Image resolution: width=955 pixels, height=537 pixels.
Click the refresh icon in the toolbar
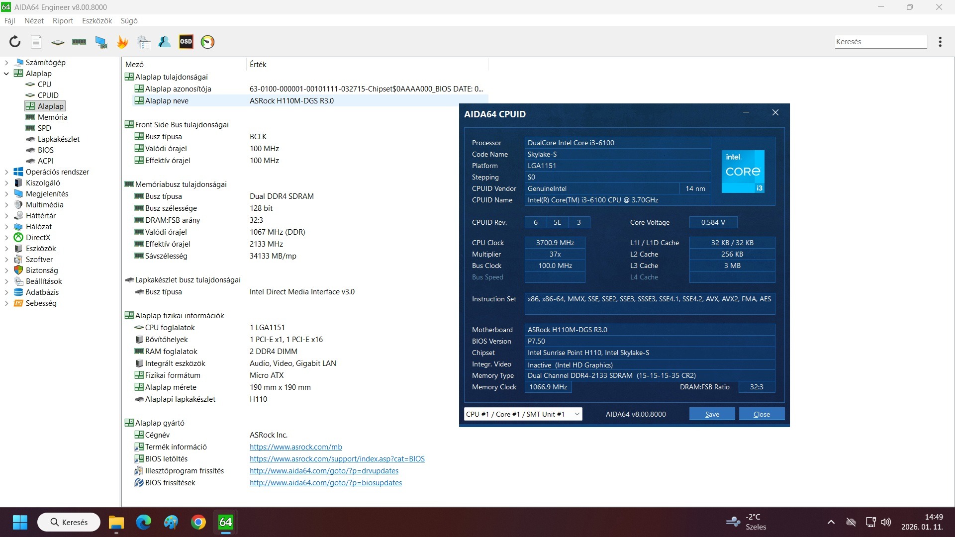click(14, 42)
